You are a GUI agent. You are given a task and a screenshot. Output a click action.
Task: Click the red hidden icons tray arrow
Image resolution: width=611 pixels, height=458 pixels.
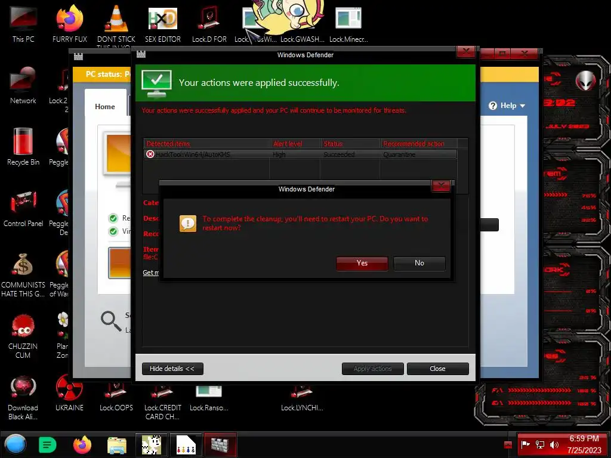[508, 445]
